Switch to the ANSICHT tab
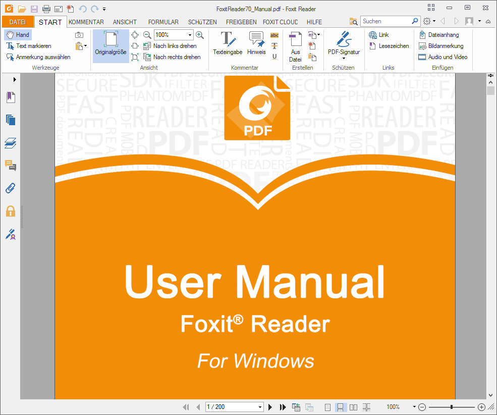 [x=125, y=22]
